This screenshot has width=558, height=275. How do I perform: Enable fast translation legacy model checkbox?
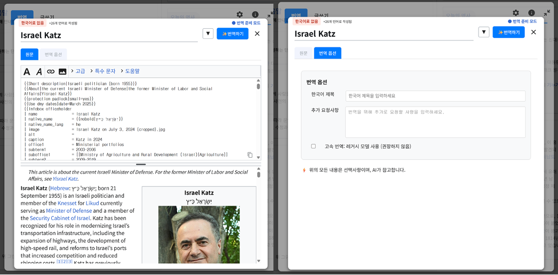point(314,147)
